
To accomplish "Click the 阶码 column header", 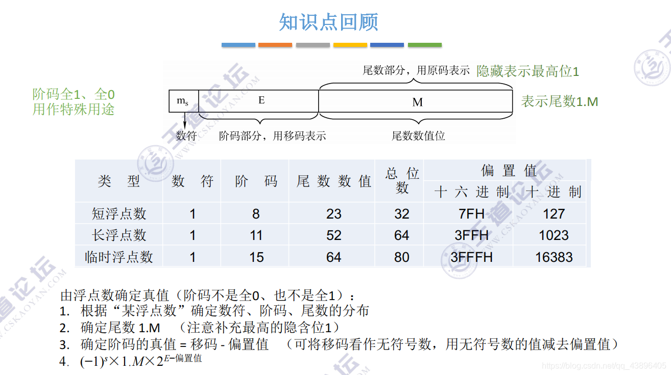I will (x=256, y=181).
